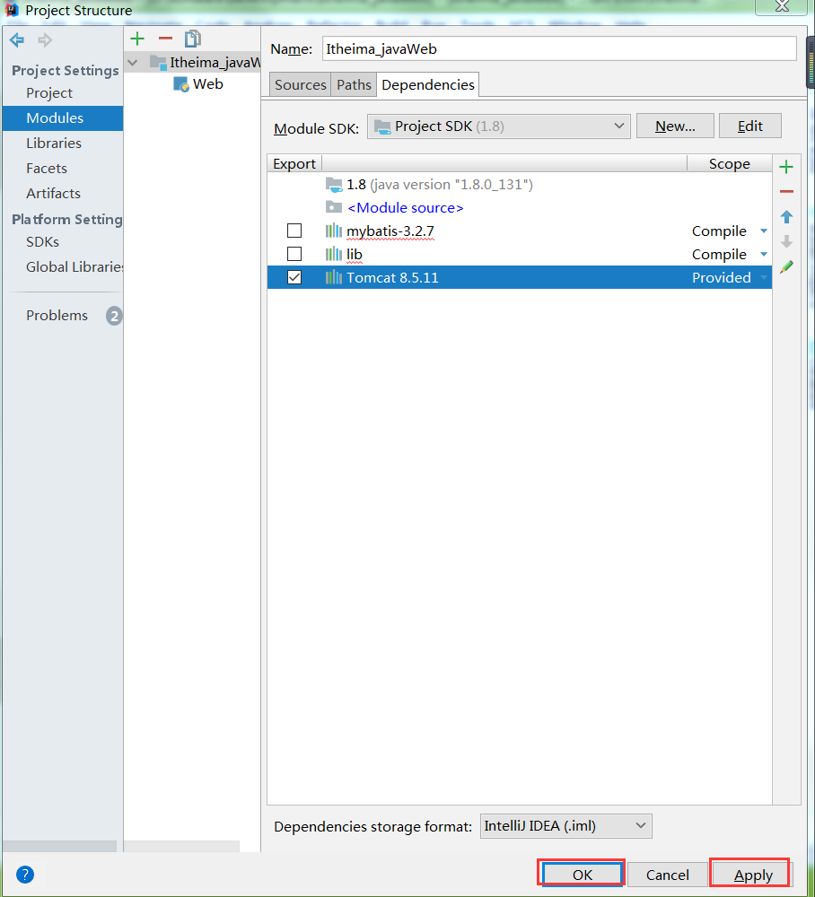Go forward with the right arrow icon
This screenshot has height=897, width=815.
pyautogui.click(x=45, y=40)
